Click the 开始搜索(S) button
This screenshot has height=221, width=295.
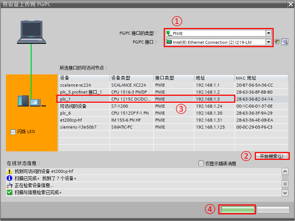pyautogui.click(x=271, y=156)
